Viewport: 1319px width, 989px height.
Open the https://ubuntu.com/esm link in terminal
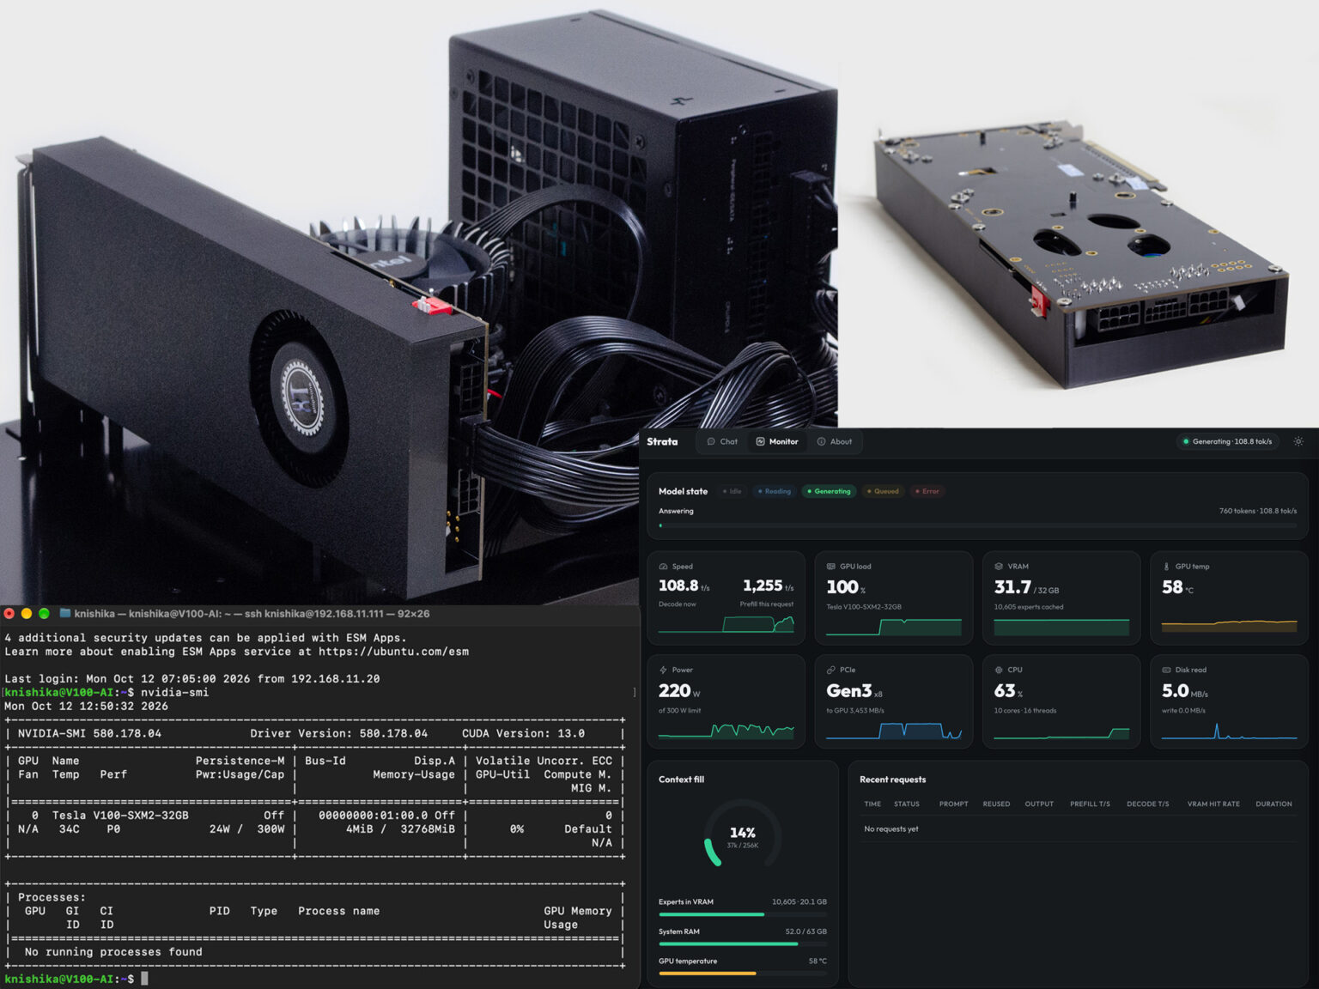pos(393,651)
